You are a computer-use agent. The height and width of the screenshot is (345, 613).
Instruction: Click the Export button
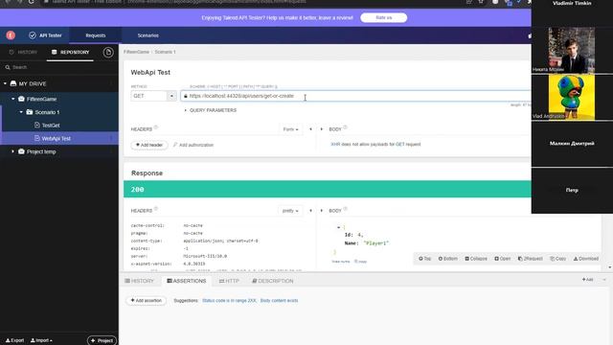(x=15, y=340)
